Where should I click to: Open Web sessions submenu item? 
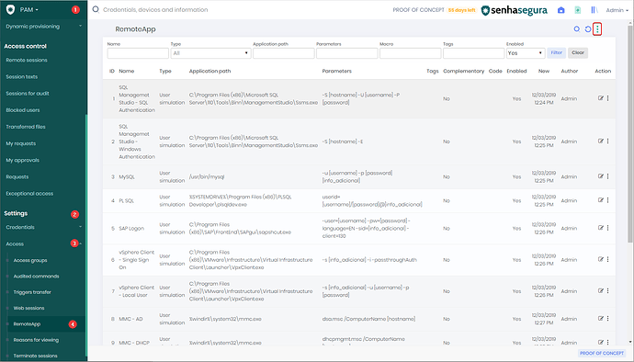click(x=28, y=308)
